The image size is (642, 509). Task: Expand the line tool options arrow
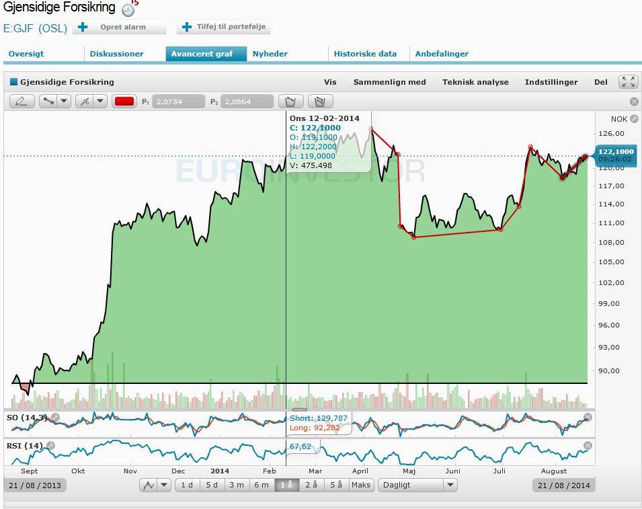(x=65, y=101)
